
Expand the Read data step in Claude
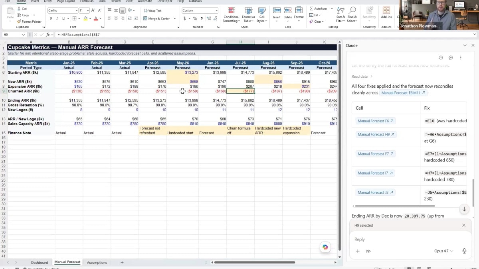tap(362, 77)
